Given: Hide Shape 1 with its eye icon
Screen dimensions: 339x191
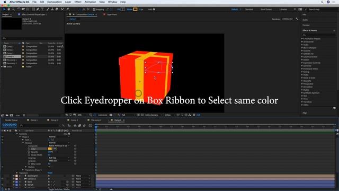Looking at the screenshot, I should pos(3,137).
